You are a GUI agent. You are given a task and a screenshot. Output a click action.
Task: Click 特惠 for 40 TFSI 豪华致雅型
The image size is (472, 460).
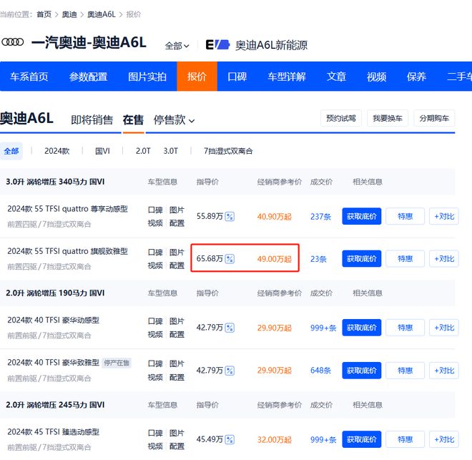pyautogui.click(x=405, y=371)
